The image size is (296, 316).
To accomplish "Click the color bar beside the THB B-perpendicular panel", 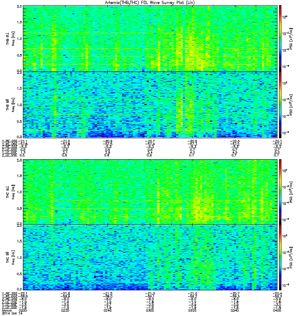I will 280,38.
